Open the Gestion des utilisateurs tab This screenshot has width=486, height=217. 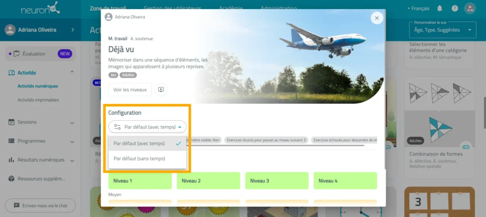[173, 9]
